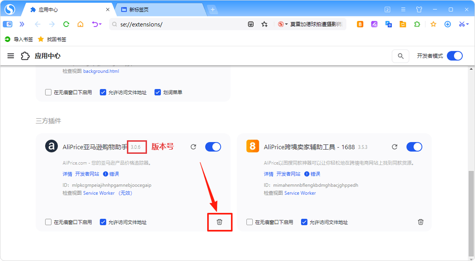475x261 pixels.
Task: Go to the browser home page
Action: pos(80,24)
